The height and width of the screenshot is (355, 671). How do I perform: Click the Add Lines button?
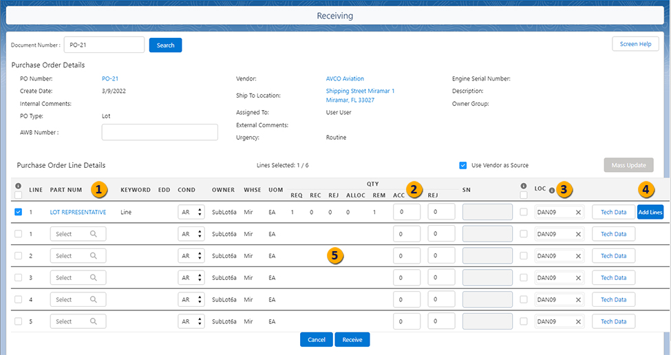click(650, 213)
